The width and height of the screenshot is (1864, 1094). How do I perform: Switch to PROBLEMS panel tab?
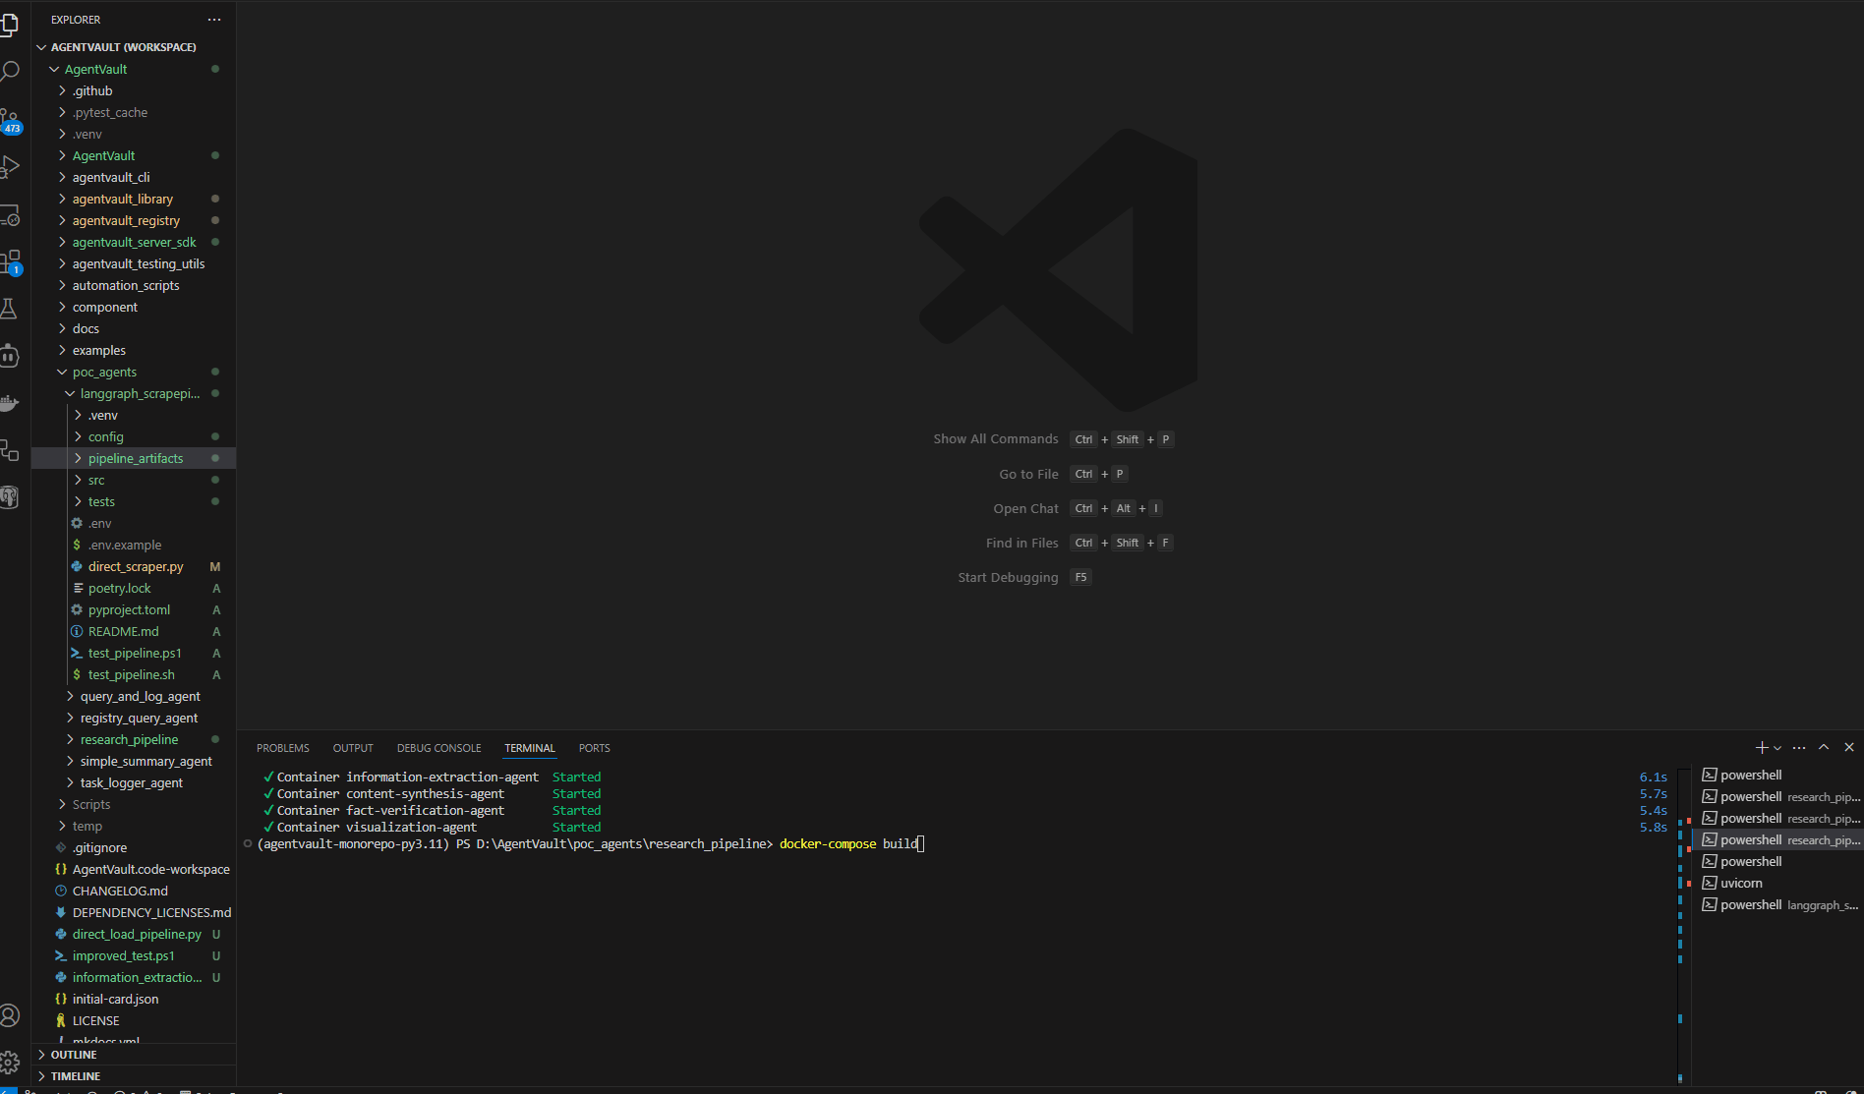tap(283, 748)
